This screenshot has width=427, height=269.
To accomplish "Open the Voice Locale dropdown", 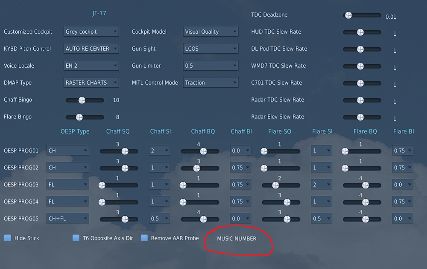I will click(x=91, y=66).
